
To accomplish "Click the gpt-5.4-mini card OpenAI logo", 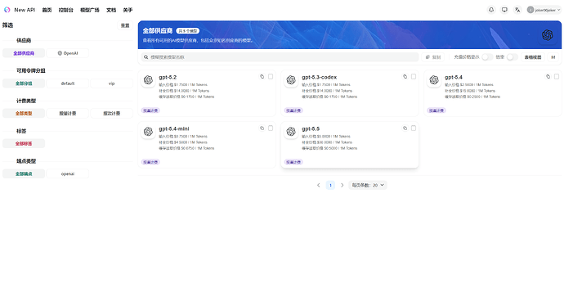I will (x=148, y=132).
